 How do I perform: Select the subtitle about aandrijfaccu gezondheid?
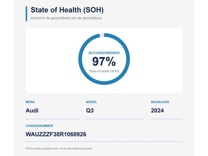66,18
